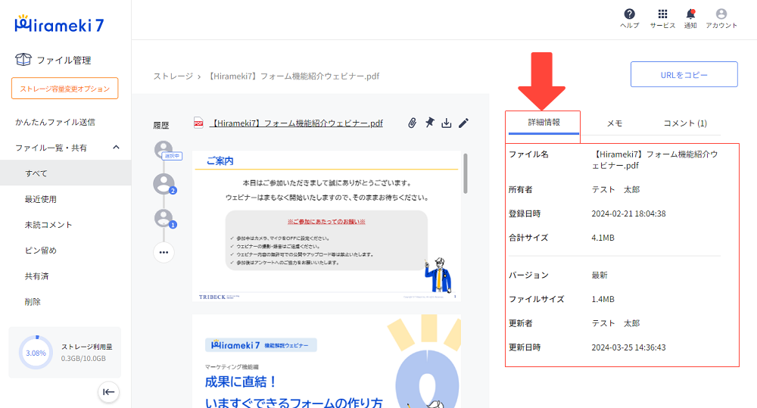Select 共有済 in the sidebar

click(36, 276)
